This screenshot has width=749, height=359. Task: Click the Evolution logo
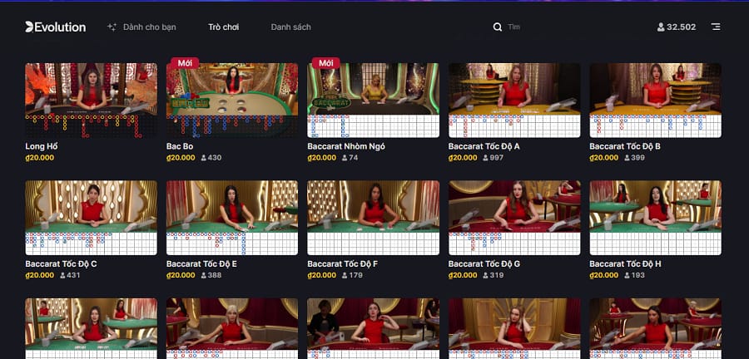pyautogui.click(x=56, y=27)
